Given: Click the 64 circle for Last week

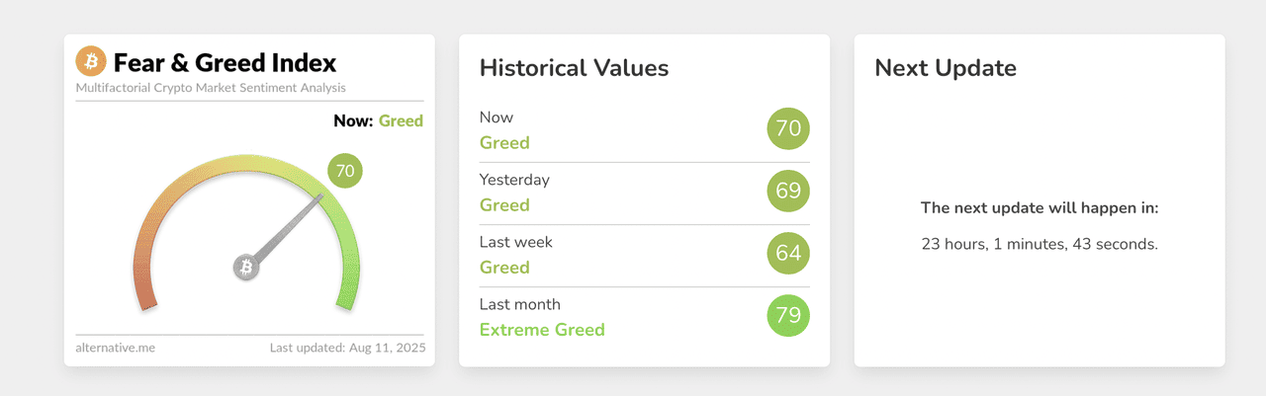Looking at the screenshot, I should [788, 254].
